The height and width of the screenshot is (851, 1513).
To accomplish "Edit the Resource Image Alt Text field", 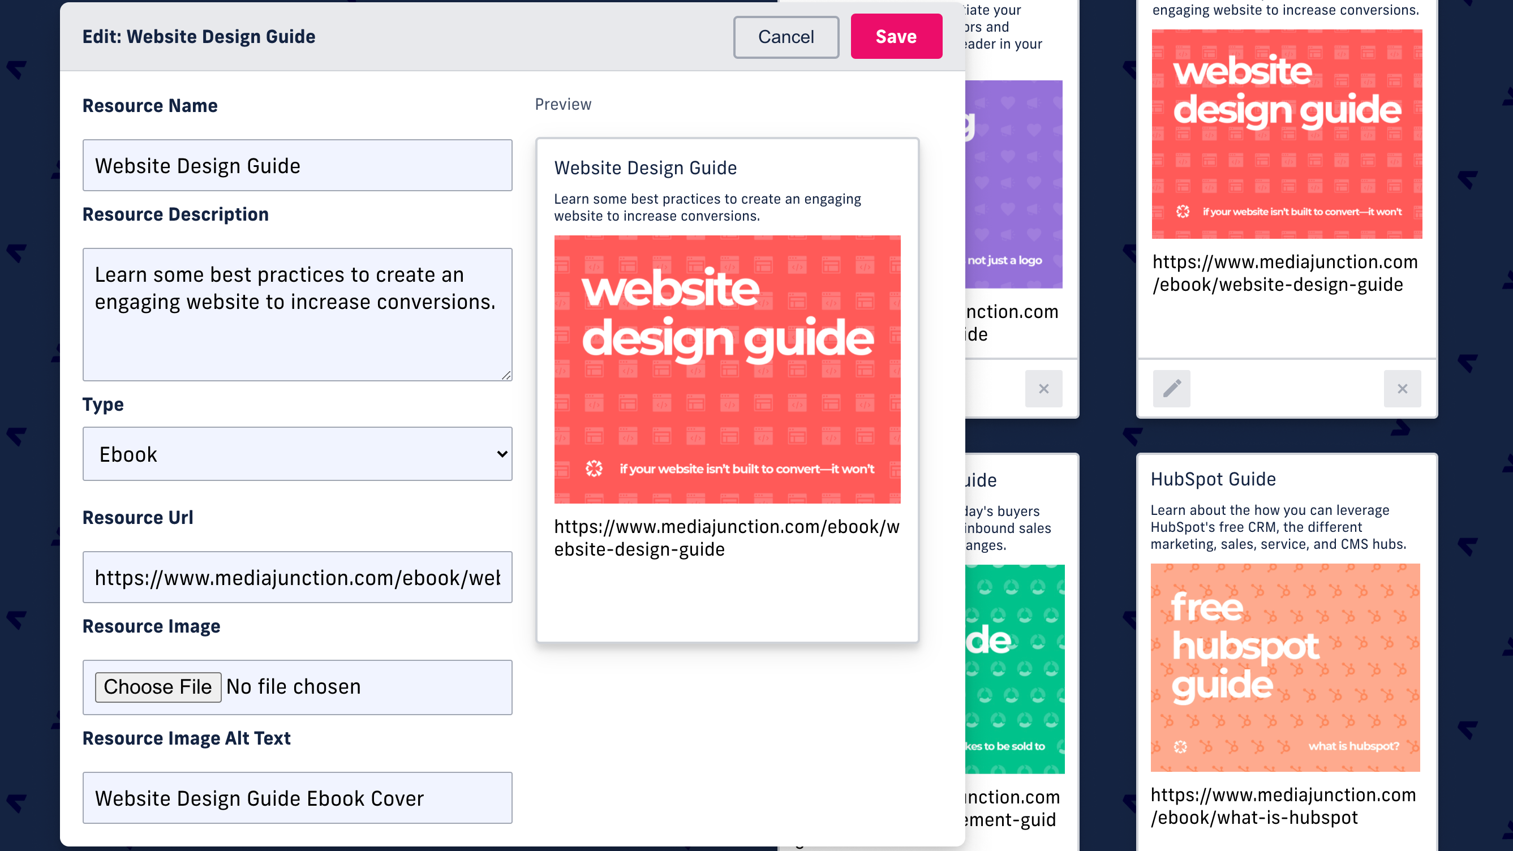I will click(x=297, y=798).
